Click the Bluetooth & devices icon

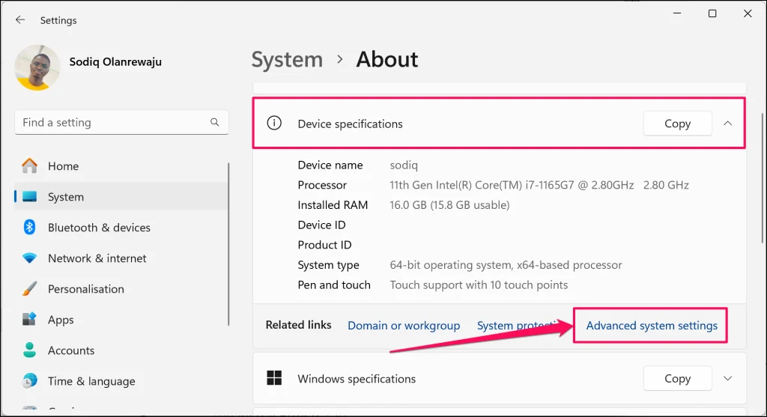point(30,228)
